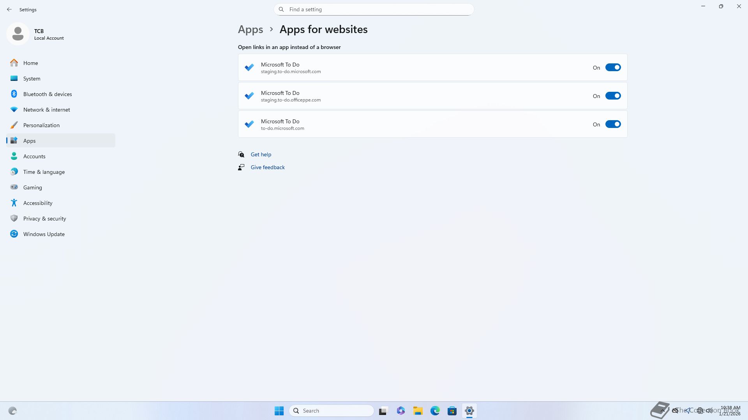
Task: Open Windows Start menu
Action: [279, 411]
